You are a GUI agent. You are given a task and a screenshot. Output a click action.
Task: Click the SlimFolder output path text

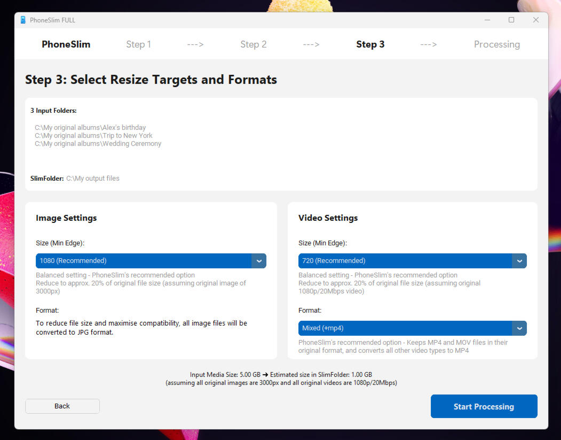(93, 179)
